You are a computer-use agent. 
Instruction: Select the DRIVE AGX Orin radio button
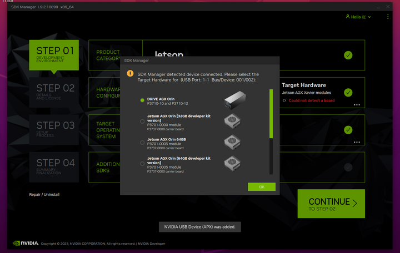[142, 100]
